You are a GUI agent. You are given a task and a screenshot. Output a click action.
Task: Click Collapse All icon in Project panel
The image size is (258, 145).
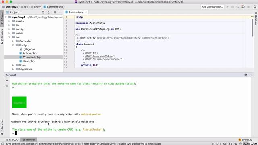[x=48, y=12]
